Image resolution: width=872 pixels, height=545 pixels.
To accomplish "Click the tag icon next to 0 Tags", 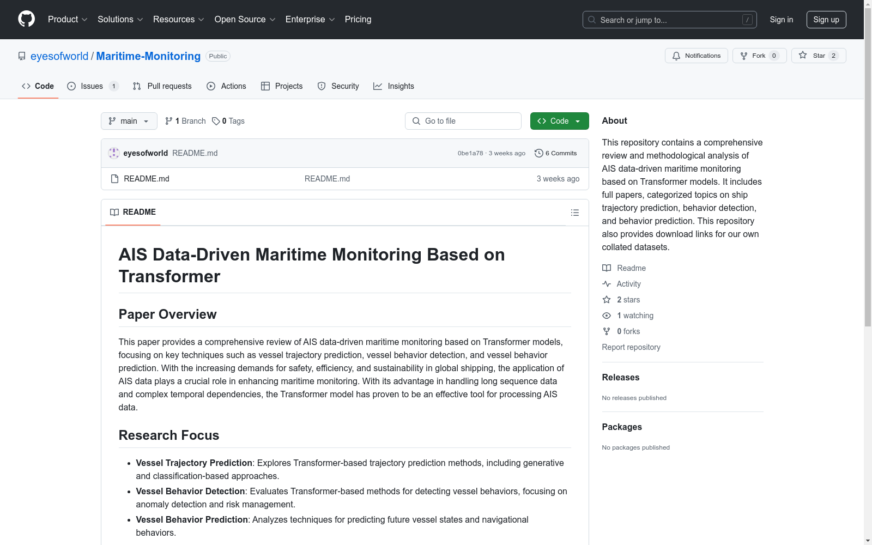I will pos(216,121).
